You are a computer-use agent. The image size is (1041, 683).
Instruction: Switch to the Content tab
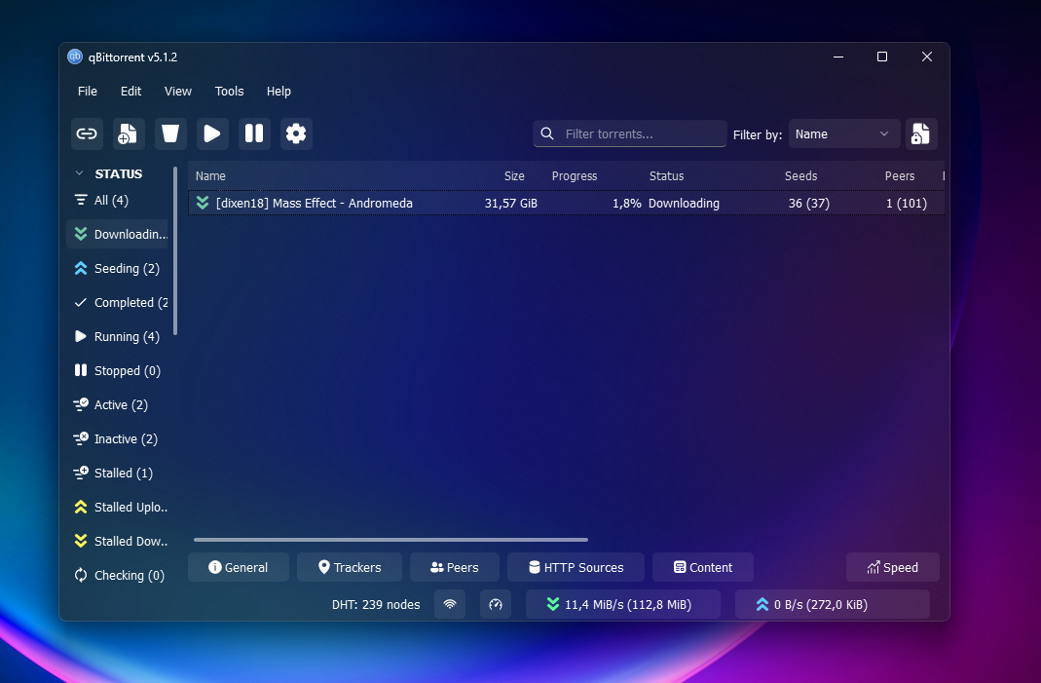(x=702, y=567)
